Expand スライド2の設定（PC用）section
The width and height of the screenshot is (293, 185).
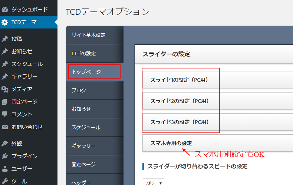pyautogui.click(x=218, y=101)
